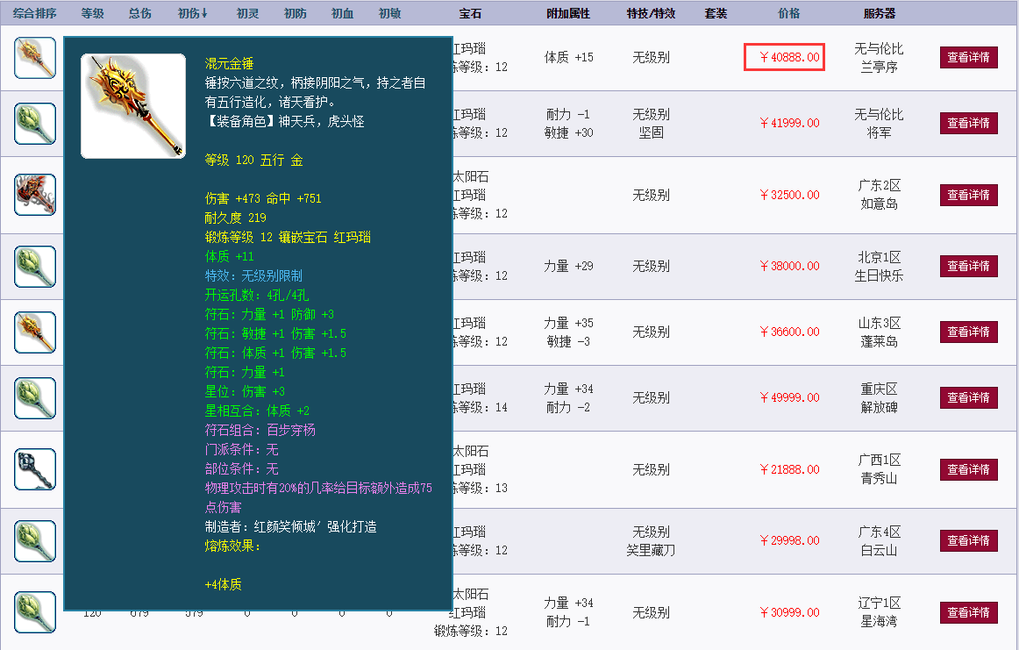Select the flaming hammer icon in fifth row
The height and width of the screenshot is (650, 1019).
coord(32,332)
